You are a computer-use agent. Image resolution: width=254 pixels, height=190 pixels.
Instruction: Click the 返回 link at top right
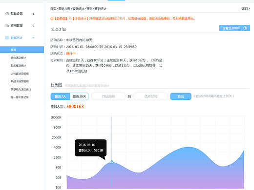(x=246, y=9)
